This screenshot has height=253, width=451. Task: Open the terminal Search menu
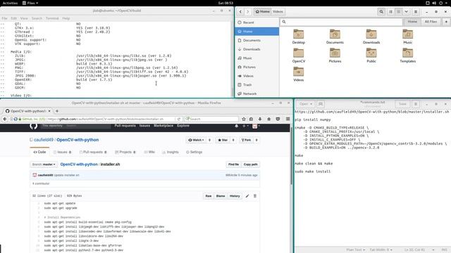37,18
